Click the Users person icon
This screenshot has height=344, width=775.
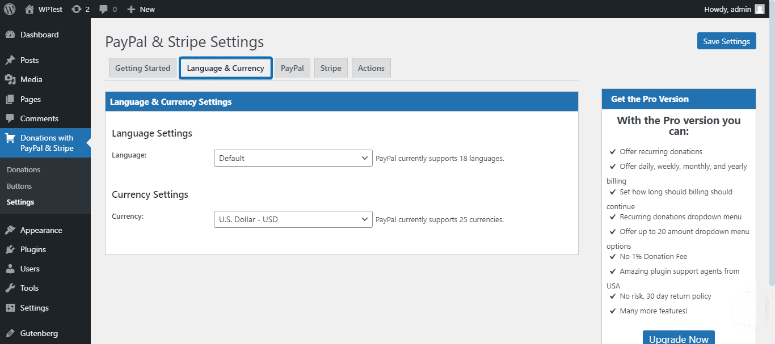pos(10,269)
